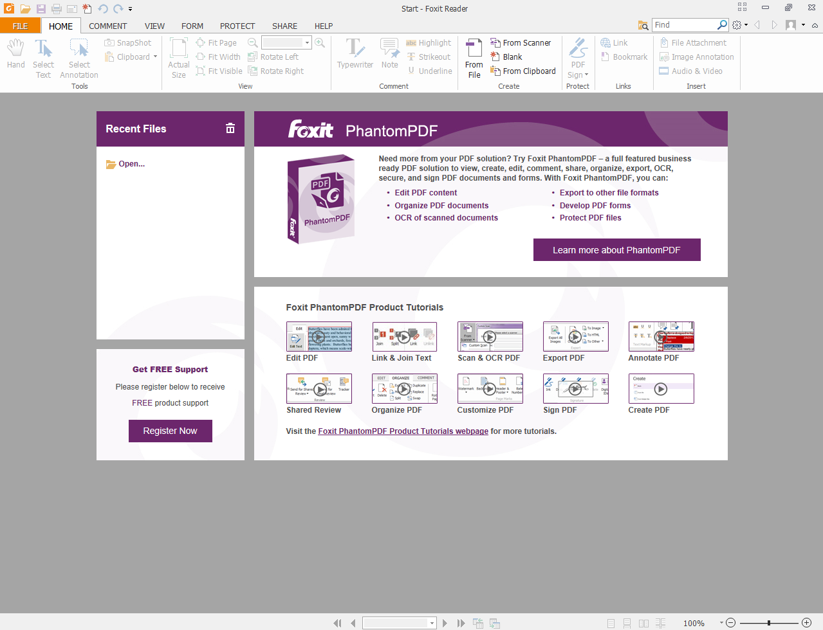Click Audio & Video
823x630 pixels.
click(691, 71)
